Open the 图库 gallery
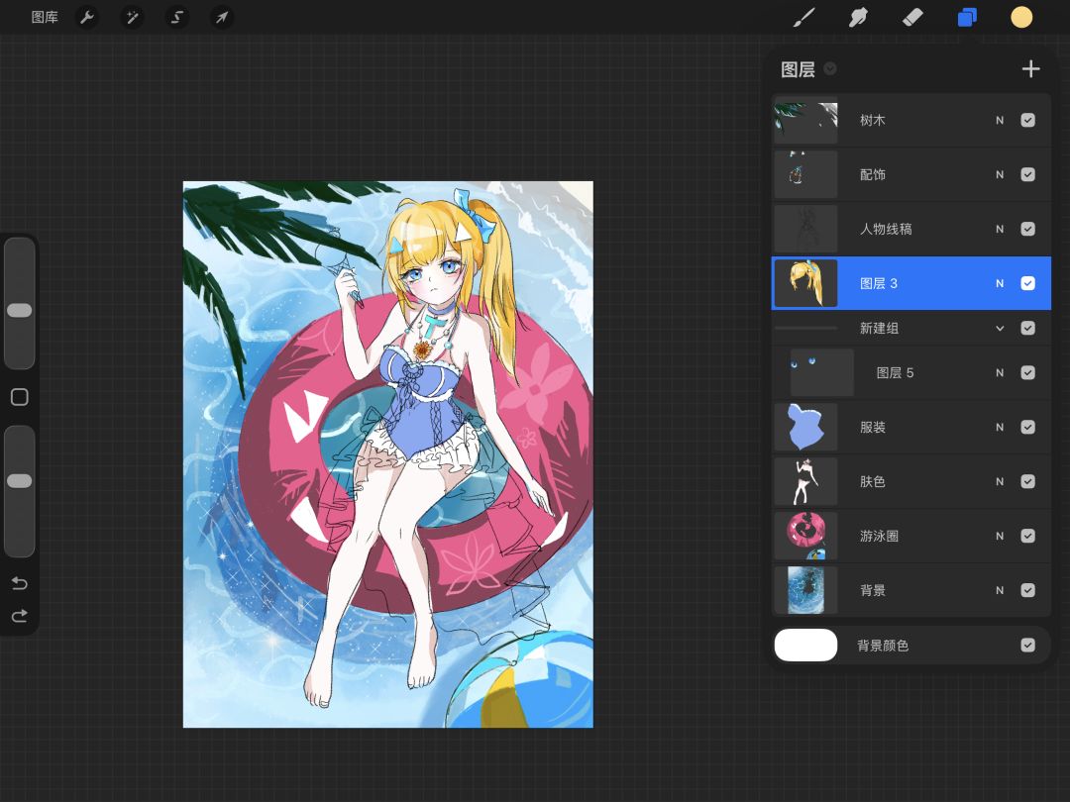Image resolution: width=1070 pixels, height=802 pixels. [45, 17]
